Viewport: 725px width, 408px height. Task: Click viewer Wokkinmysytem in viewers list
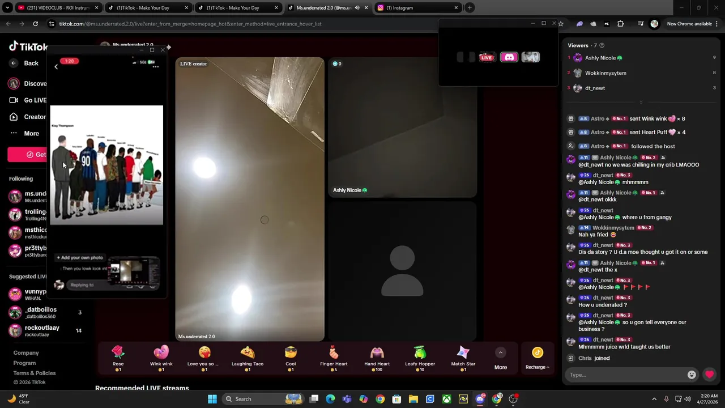click(605, 73)
